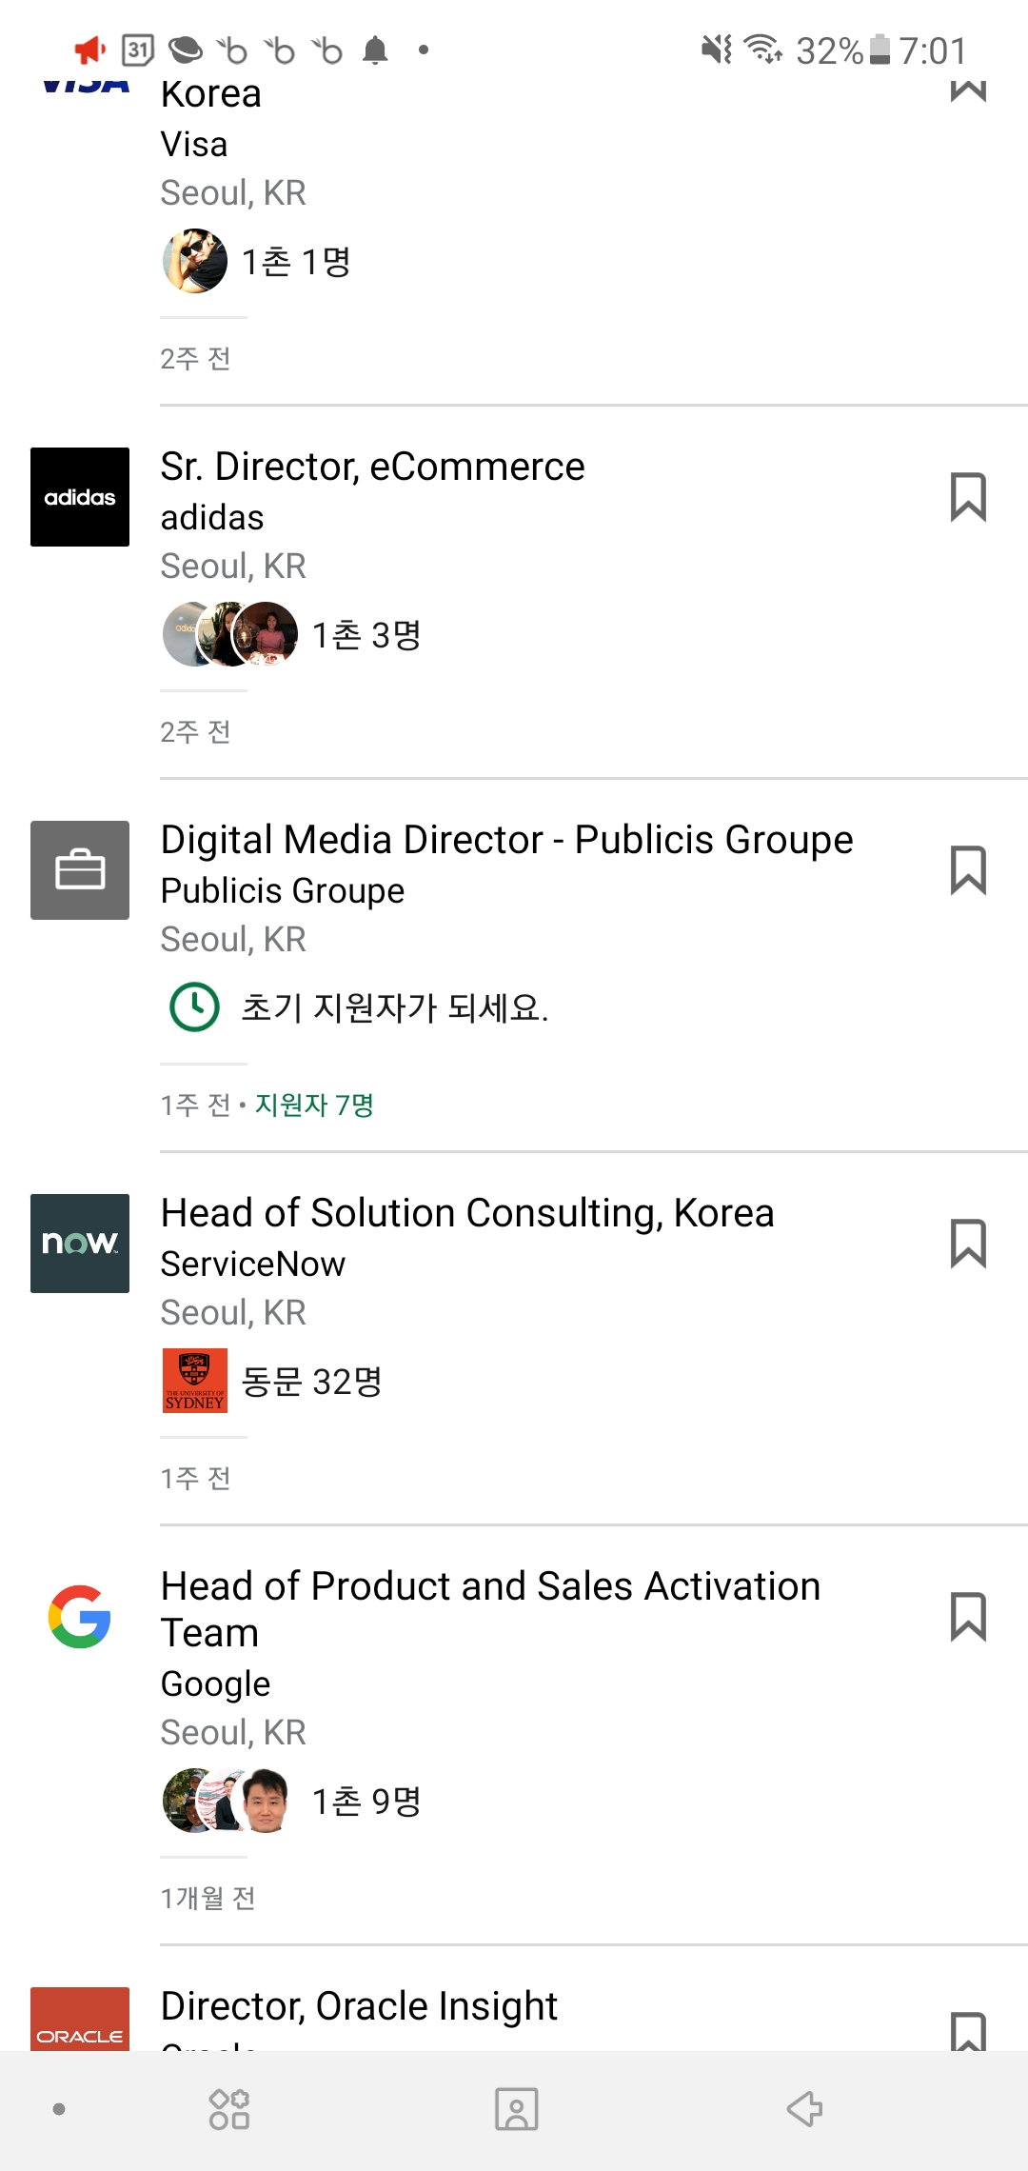Tap the adidas company logo

click(x=80, y=497)
